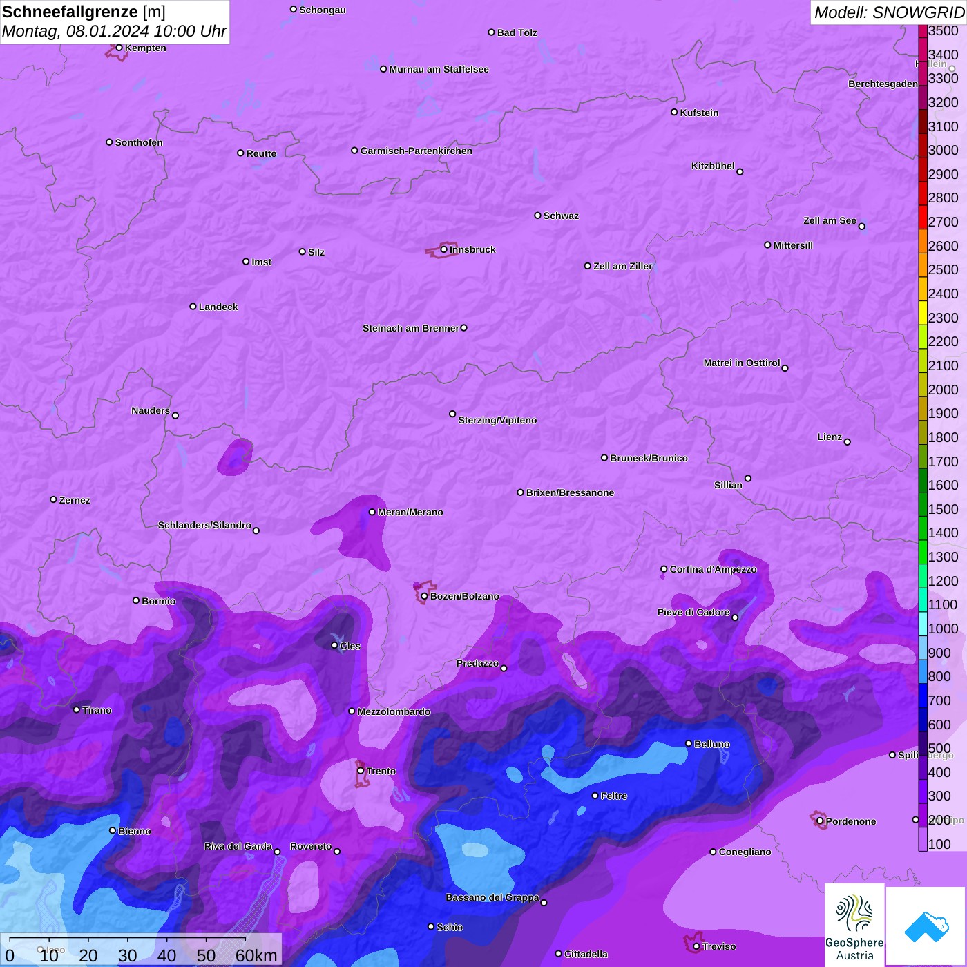The image size is (967, 967).
Task: Click the Bruneck/Brunico label
Action: coord(649,458)
